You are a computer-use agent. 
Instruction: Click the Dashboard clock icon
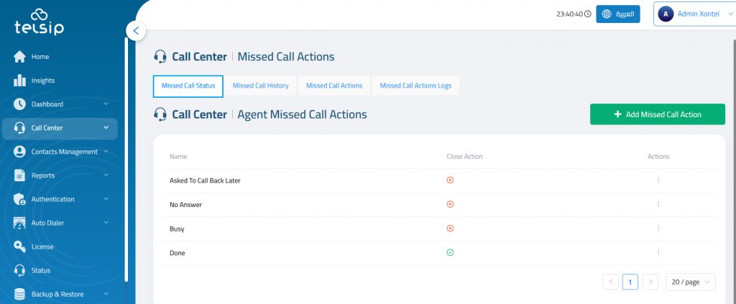pos(20,104)
